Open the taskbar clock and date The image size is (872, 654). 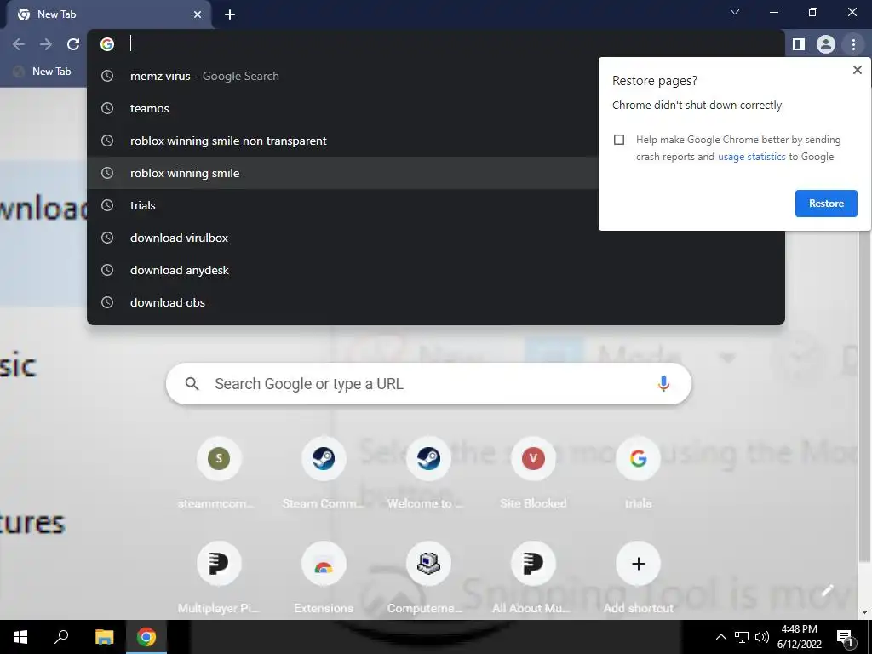pyautogui.click(x=799, y=637)
